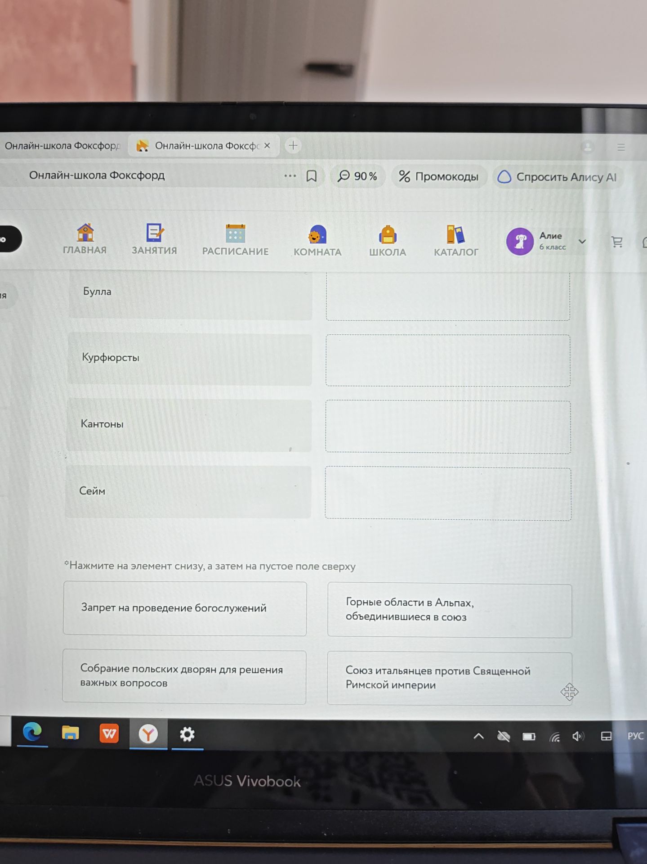647x864 pixels.
Task: Click the Булла term card
Action: [x=190, y=295]
